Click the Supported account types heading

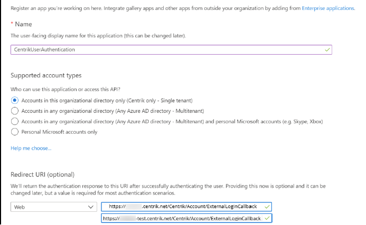tap(46, 76)
